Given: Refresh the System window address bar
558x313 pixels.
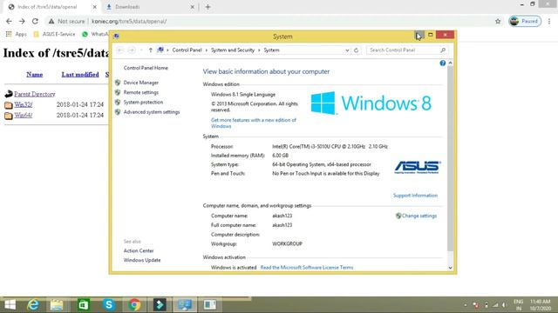Looking at the screenshot, I should pyautogui.click(x=357, y=50).
